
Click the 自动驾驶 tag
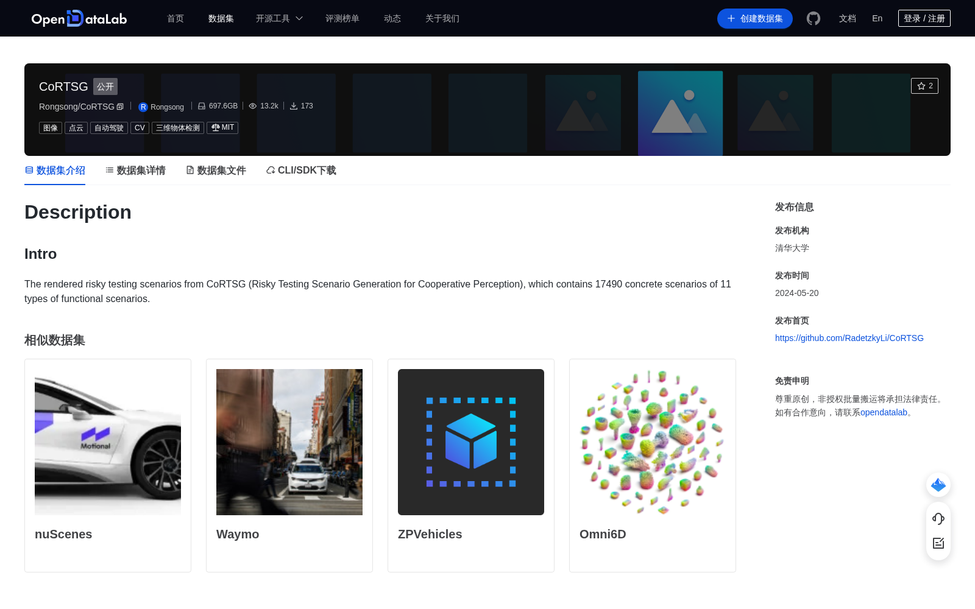[109, 128]
